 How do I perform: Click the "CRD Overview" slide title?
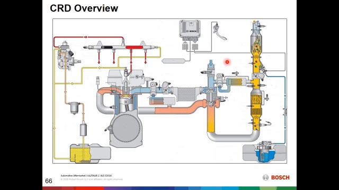click(84, 8)
